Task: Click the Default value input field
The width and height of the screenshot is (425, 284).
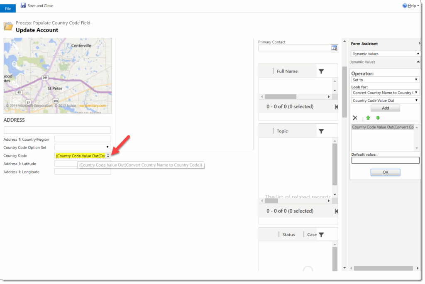Action: (x=385, y=160)
